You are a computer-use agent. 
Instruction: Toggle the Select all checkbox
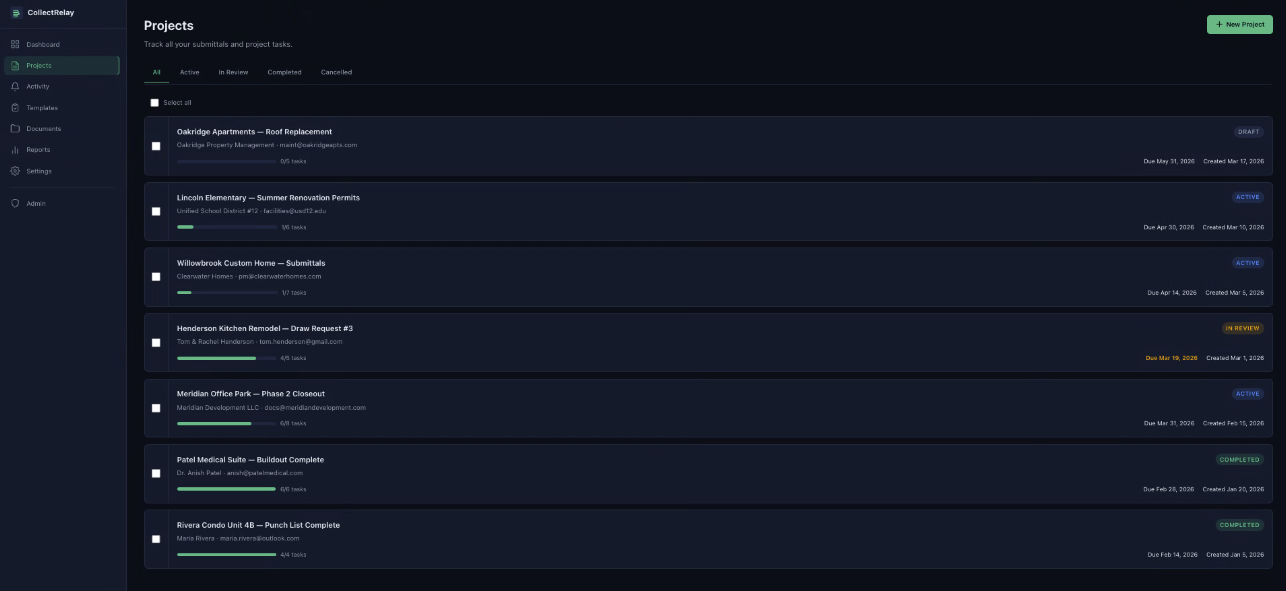coord(155,102)
